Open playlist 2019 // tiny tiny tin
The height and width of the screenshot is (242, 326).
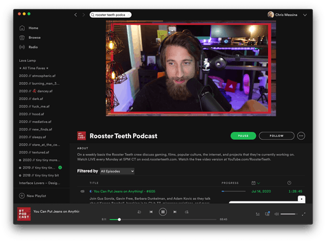[x=37, y=167]
